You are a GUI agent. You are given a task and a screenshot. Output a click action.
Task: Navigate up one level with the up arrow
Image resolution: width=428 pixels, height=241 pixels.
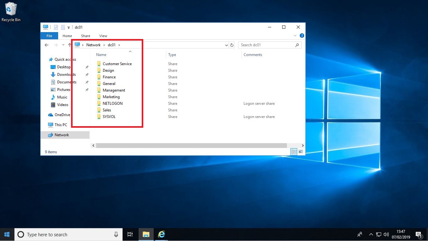(x=69, y=45)
